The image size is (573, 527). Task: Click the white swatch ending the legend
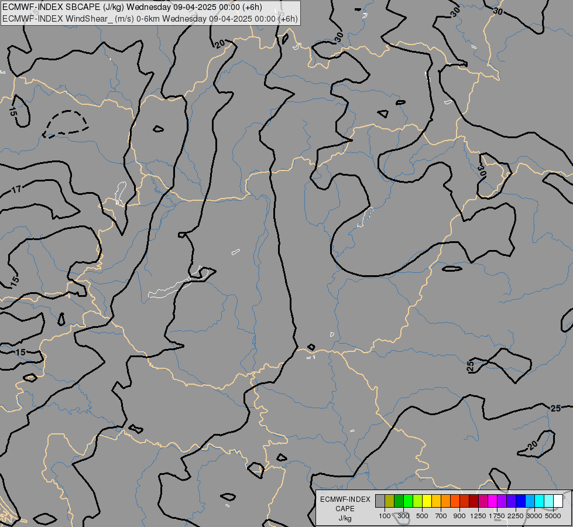(558, 501)
